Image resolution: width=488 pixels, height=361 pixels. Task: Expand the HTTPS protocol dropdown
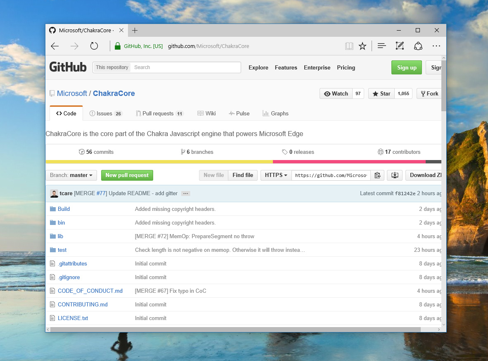pos(276,175)
